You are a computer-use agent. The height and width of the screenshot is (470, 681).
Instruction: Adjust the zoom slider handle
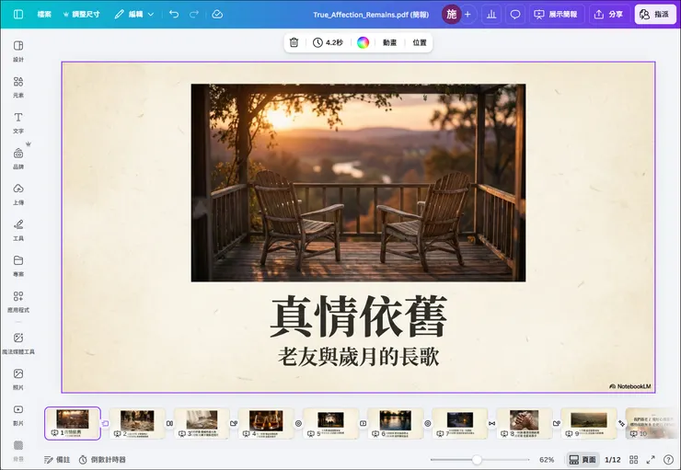(477, 460)
